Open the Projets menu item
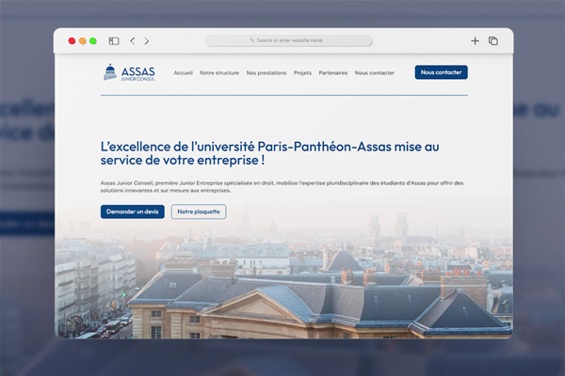Image resolution: width=565 pixels, height=376 pixels. (302, 72)
